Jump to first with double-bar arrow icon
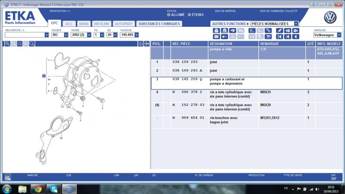345x194 pixels. (279, 37)
